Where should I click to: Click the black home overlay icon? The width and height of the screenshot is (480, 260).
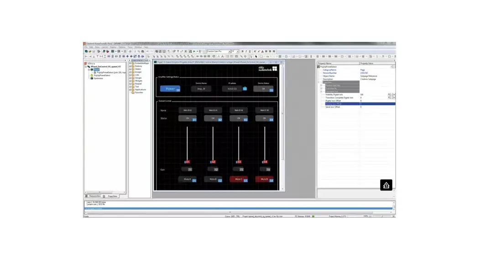click(386, 185)
